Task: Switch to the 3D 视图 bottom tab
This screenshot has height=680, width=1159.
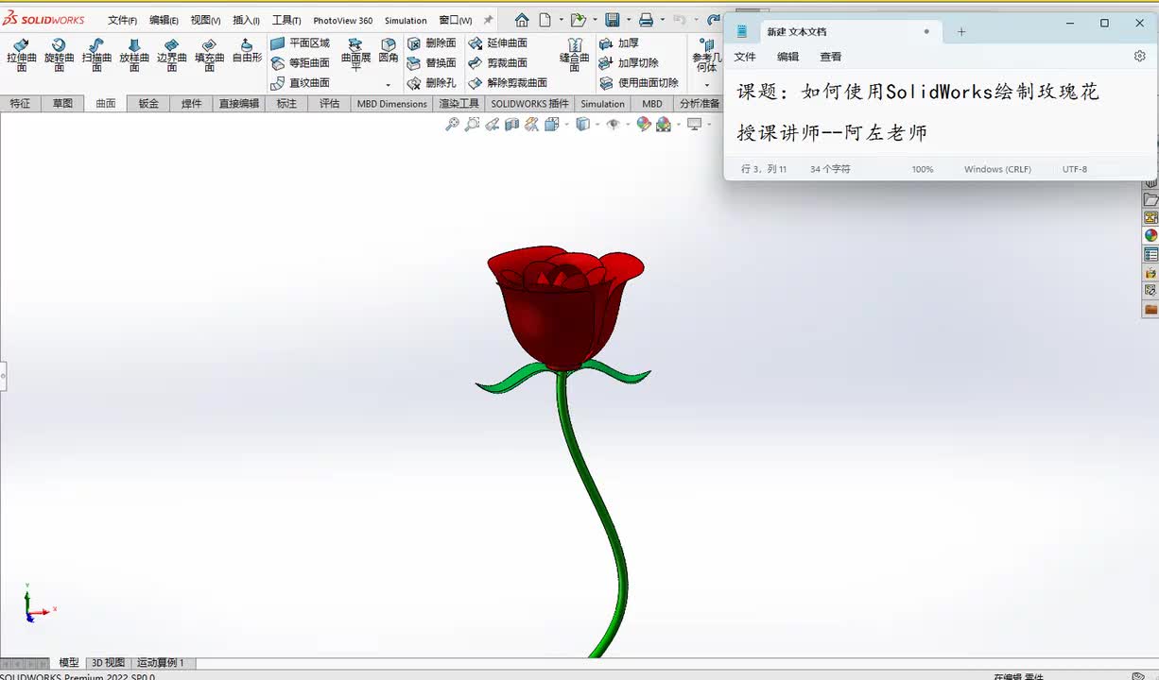Action: tap(108, 663)
